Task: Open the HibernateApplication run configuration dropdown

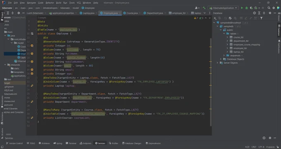Action: 223,8
